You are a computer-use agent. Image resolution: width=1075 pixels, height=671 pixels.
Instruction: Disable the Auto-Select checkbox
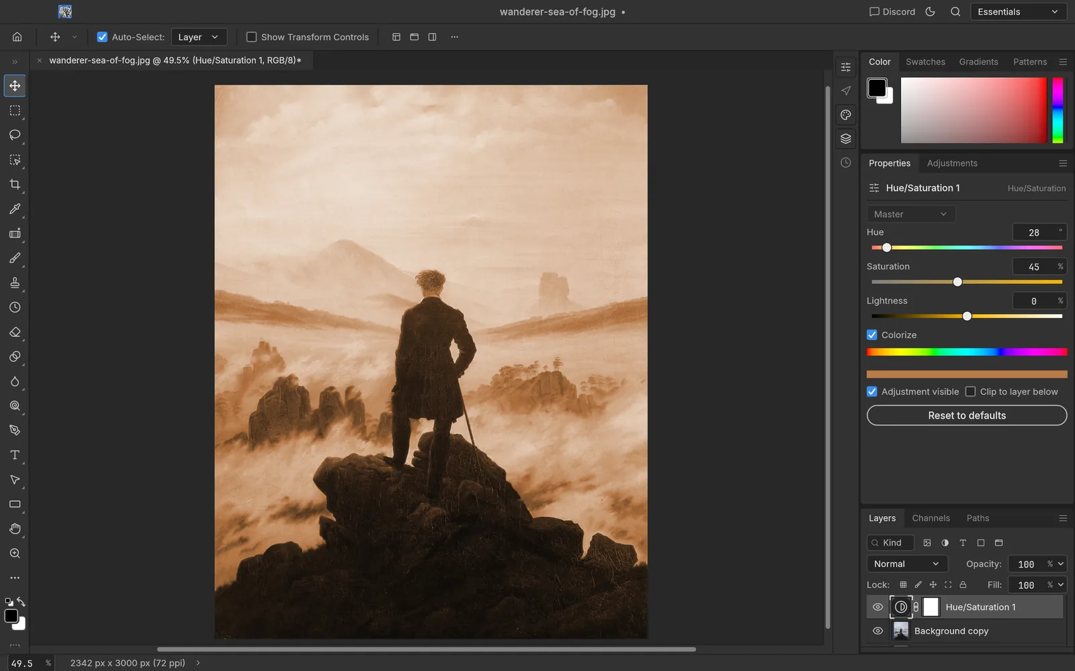102,37
